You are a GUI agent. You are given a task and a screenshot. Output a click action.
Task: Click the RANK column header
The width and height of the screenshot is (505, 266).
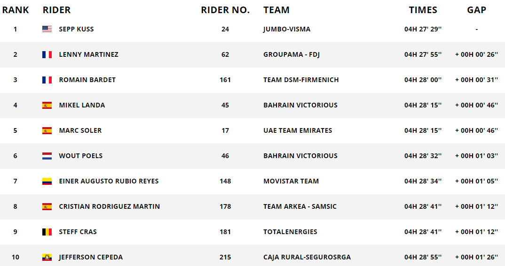[16, 10]
